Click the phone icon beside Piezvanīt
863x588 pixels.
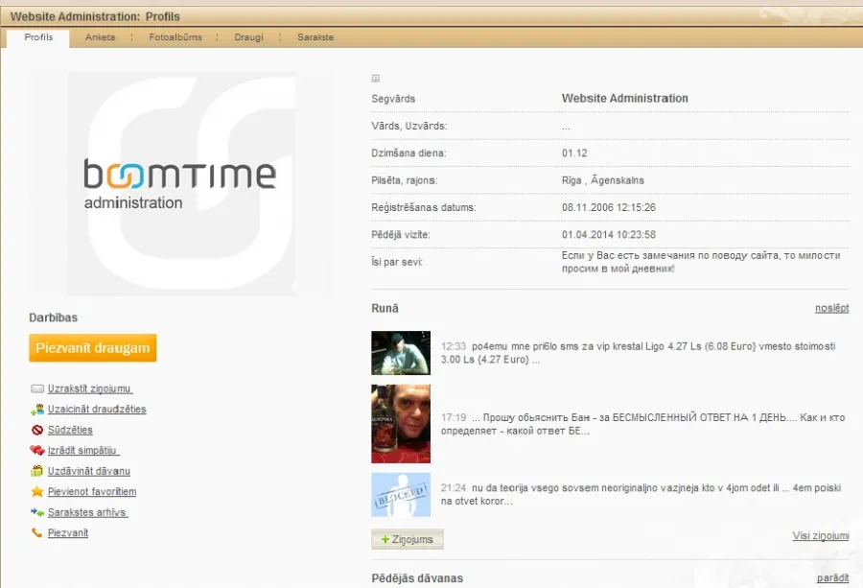tap(36, 532)
